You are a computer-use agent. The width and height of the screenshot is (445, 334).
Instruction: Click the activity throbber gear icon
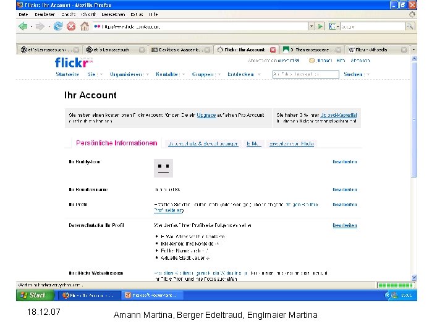[412, 14]
